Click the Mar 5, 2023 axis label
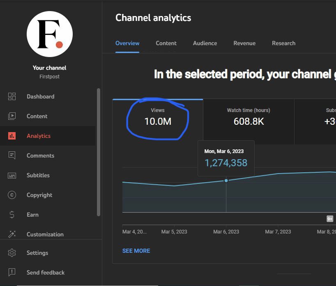This screenshot has height=286, width=336. pos(174,232)
